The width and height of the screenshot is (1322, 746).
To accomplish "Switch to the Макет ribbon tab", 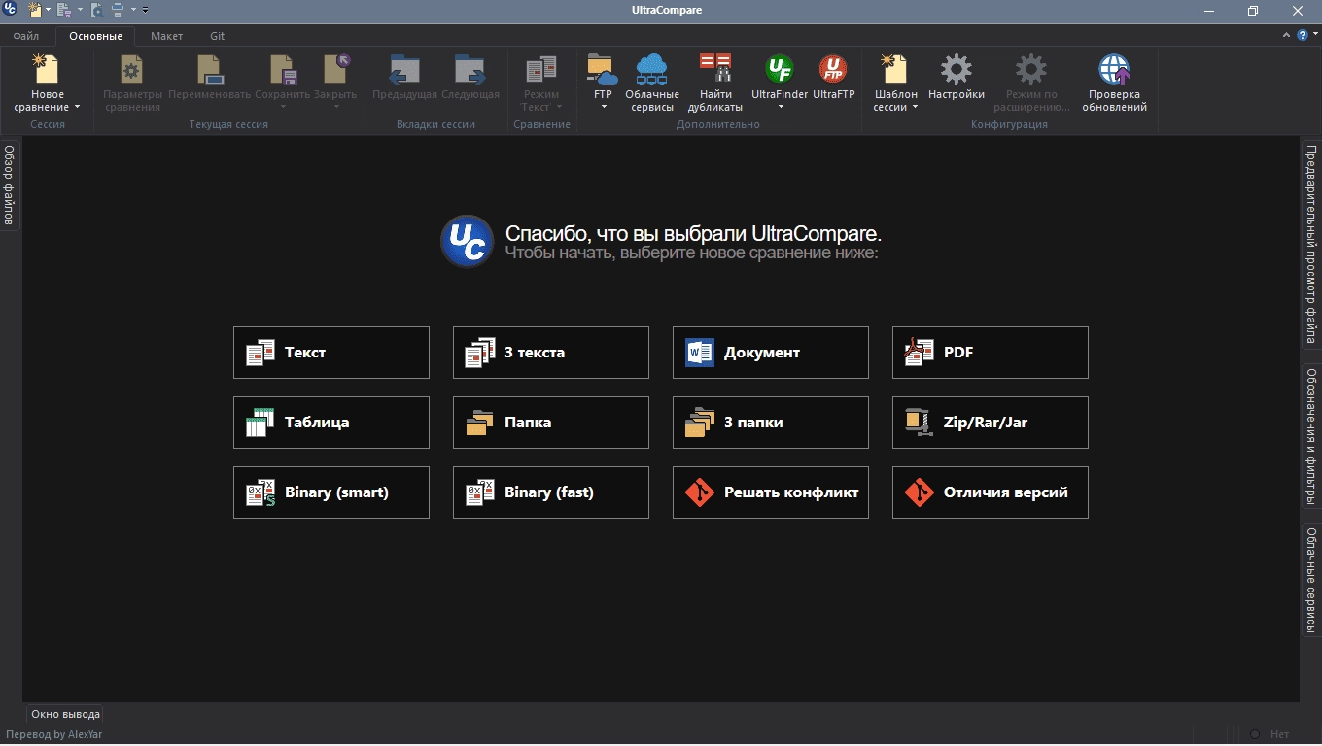I will [x=166, y=36].
